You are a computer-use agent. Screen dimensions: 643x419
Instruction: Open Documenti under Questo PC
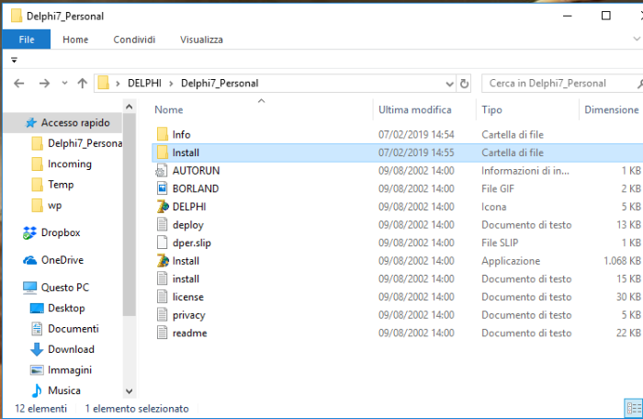[73, 328]
